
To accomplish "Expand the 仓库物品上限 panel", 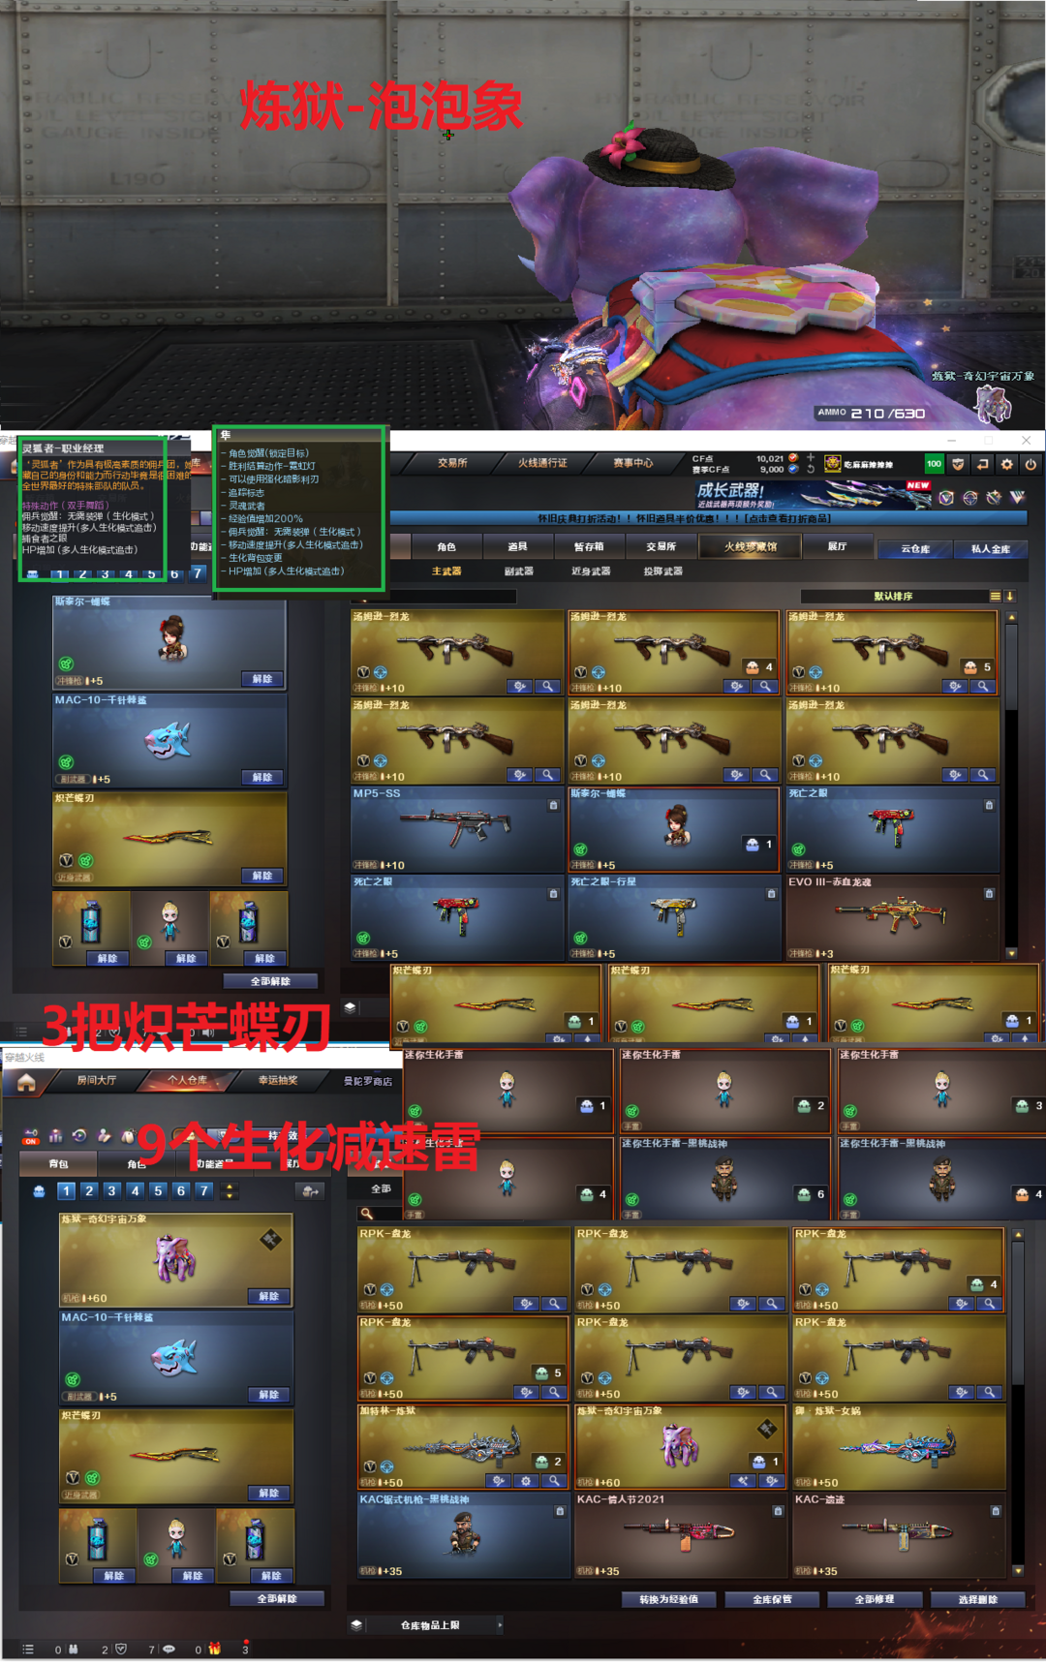I will tap(500, 1624).
